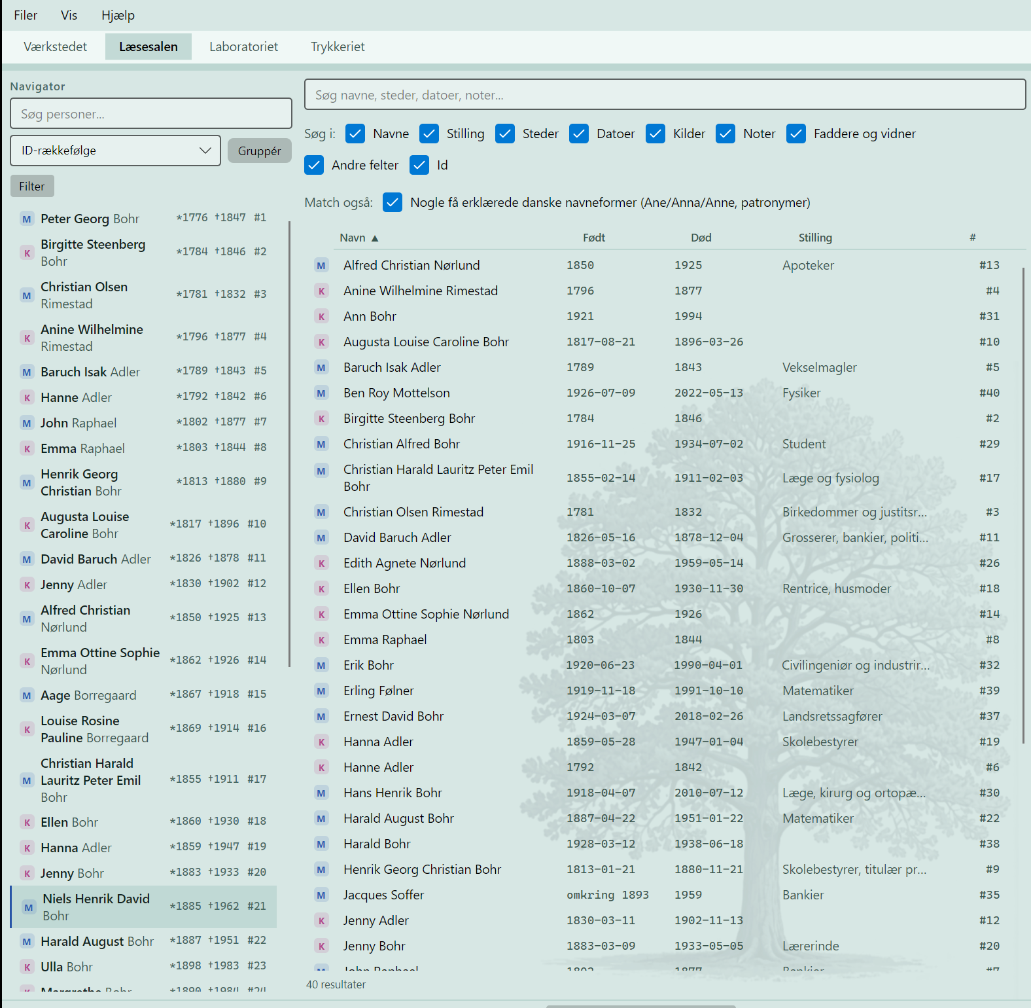This screenshot has height=1008, width=1031.
Task: Sort results by the Stilling column
Action: coord(815,238)
